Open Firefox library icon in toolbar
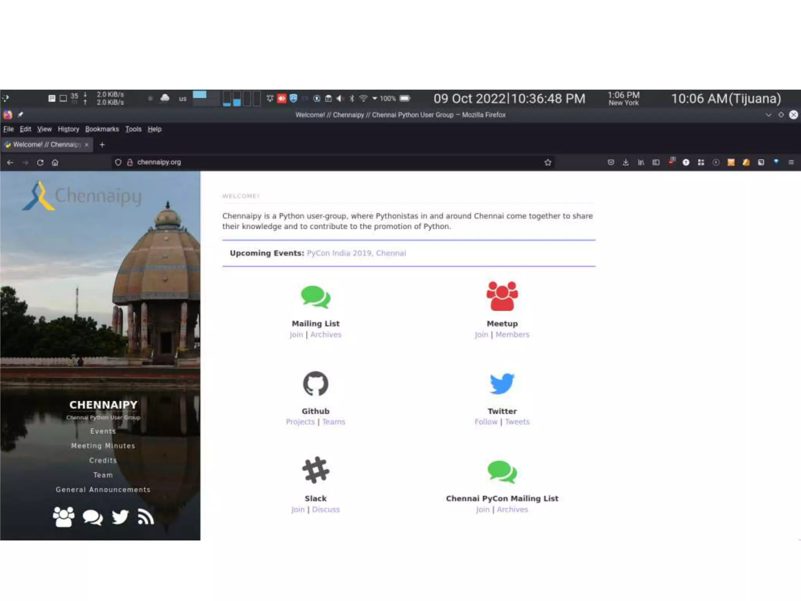The image size is (801, 601). tap(641, 162)
